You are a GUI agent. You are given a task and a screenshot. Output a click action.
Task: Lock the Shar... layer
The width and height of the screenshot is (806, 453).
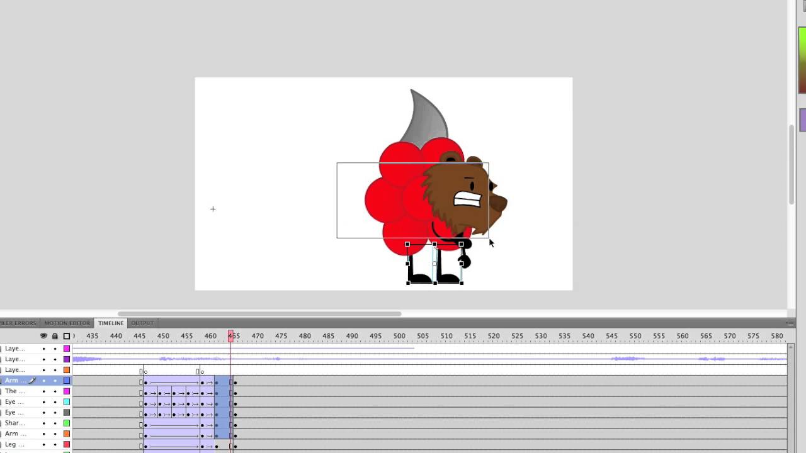click(55, 423)
